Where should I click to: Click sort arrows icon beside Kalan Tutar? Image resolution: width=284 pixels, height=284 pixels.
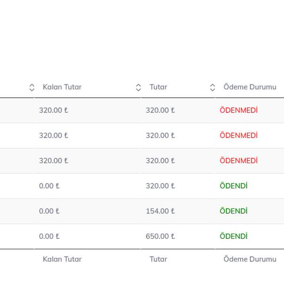click(32, 87)
